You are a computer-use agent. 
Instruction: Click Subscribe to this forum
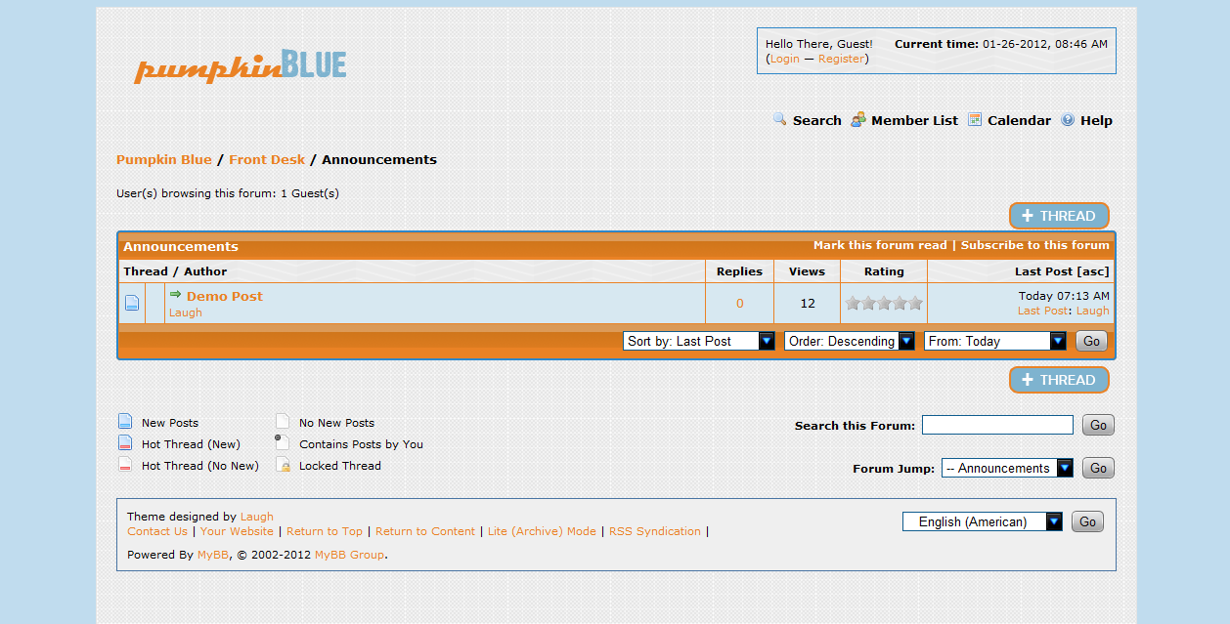coord(1035,245)
